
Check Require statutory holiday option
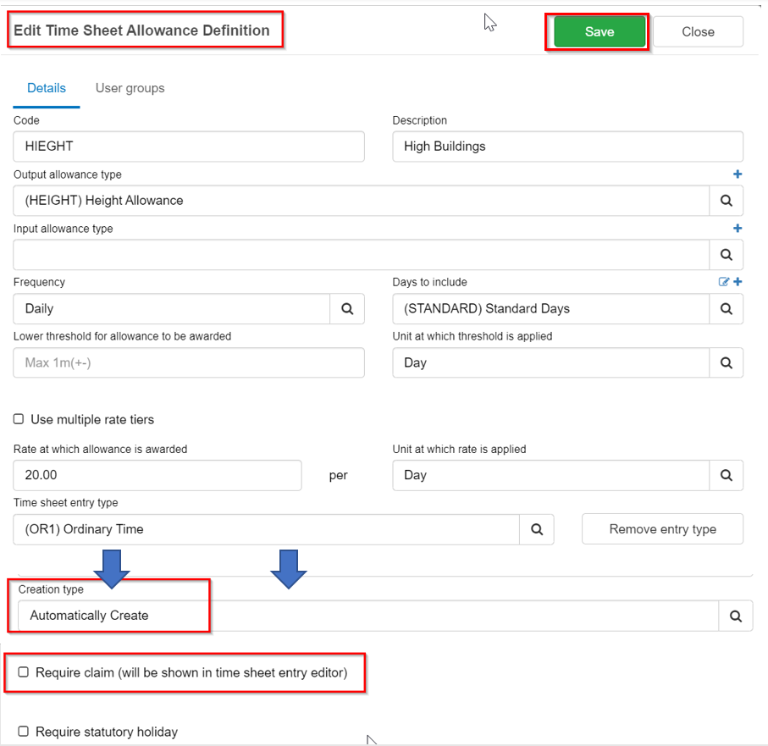point(24,732)
